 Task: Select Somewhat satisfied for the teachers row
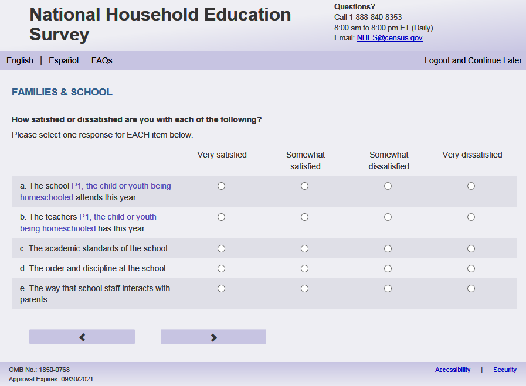(304, 217)
